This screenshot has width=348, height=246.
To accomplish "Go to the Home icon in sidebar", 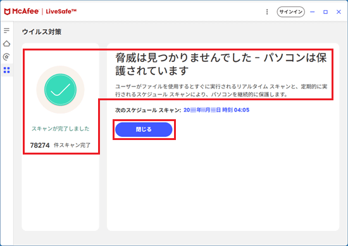I will pos(7,44).
